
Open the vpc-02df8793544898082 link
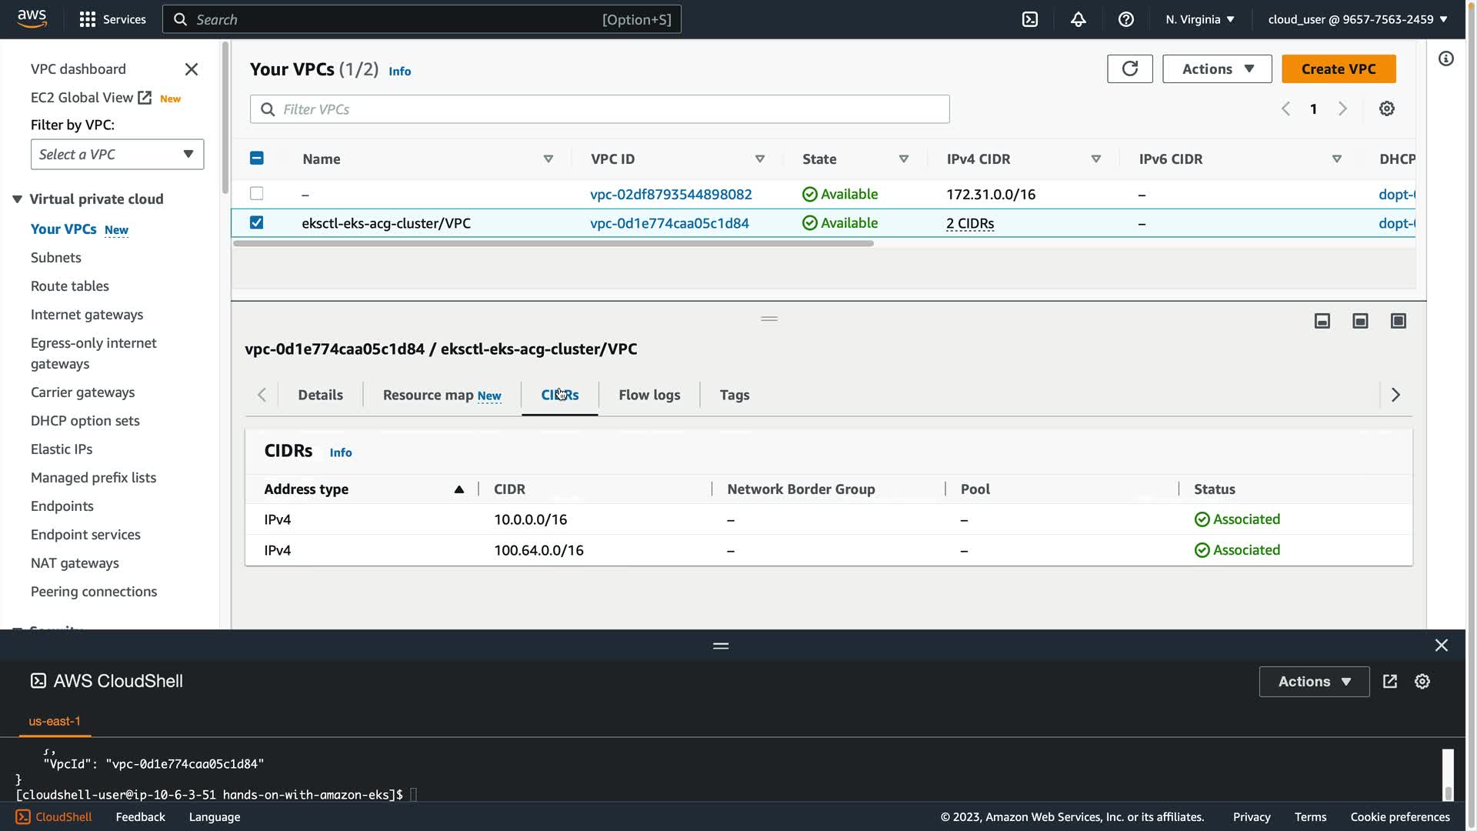pos(670,194)
